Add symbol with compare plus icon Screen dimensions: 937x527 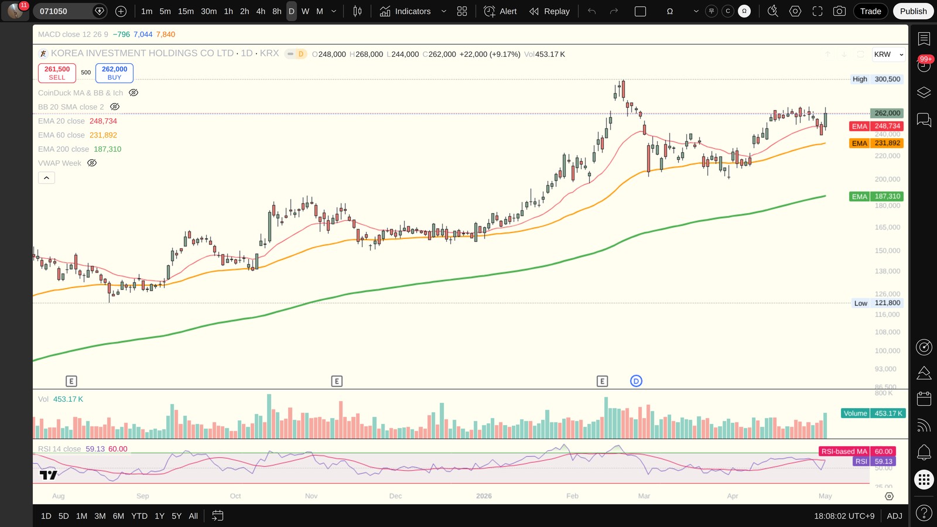click(121, 11)
